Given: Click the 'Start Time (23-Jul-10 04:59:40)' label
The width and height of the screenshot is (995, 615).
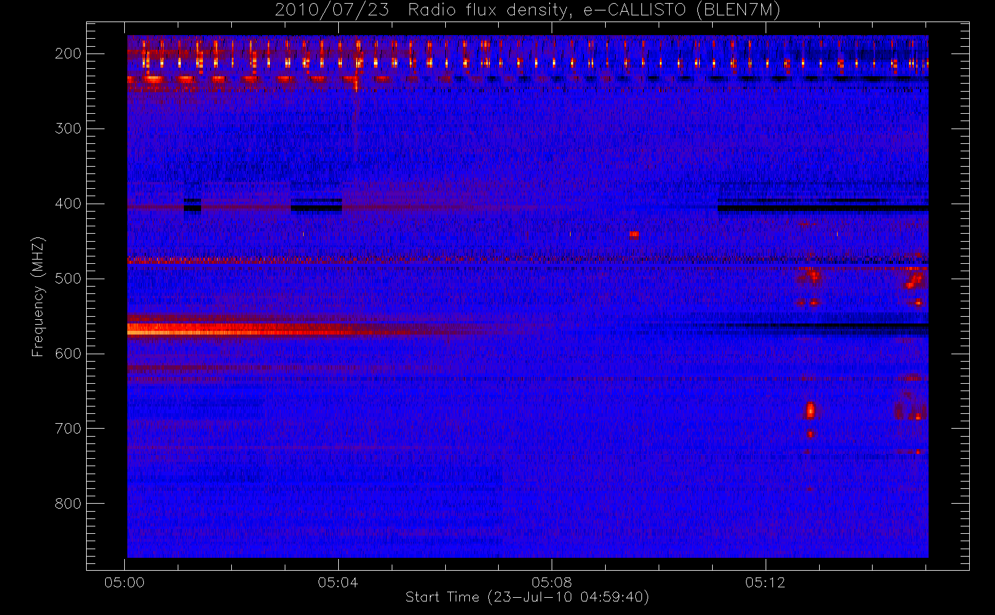Looking at the screenshot, I should click(527, 597).
